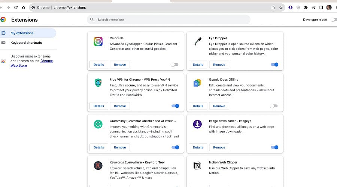
Task: Click the VeePN shield icon
Action: pyautogui.click(x=98, y=83)
